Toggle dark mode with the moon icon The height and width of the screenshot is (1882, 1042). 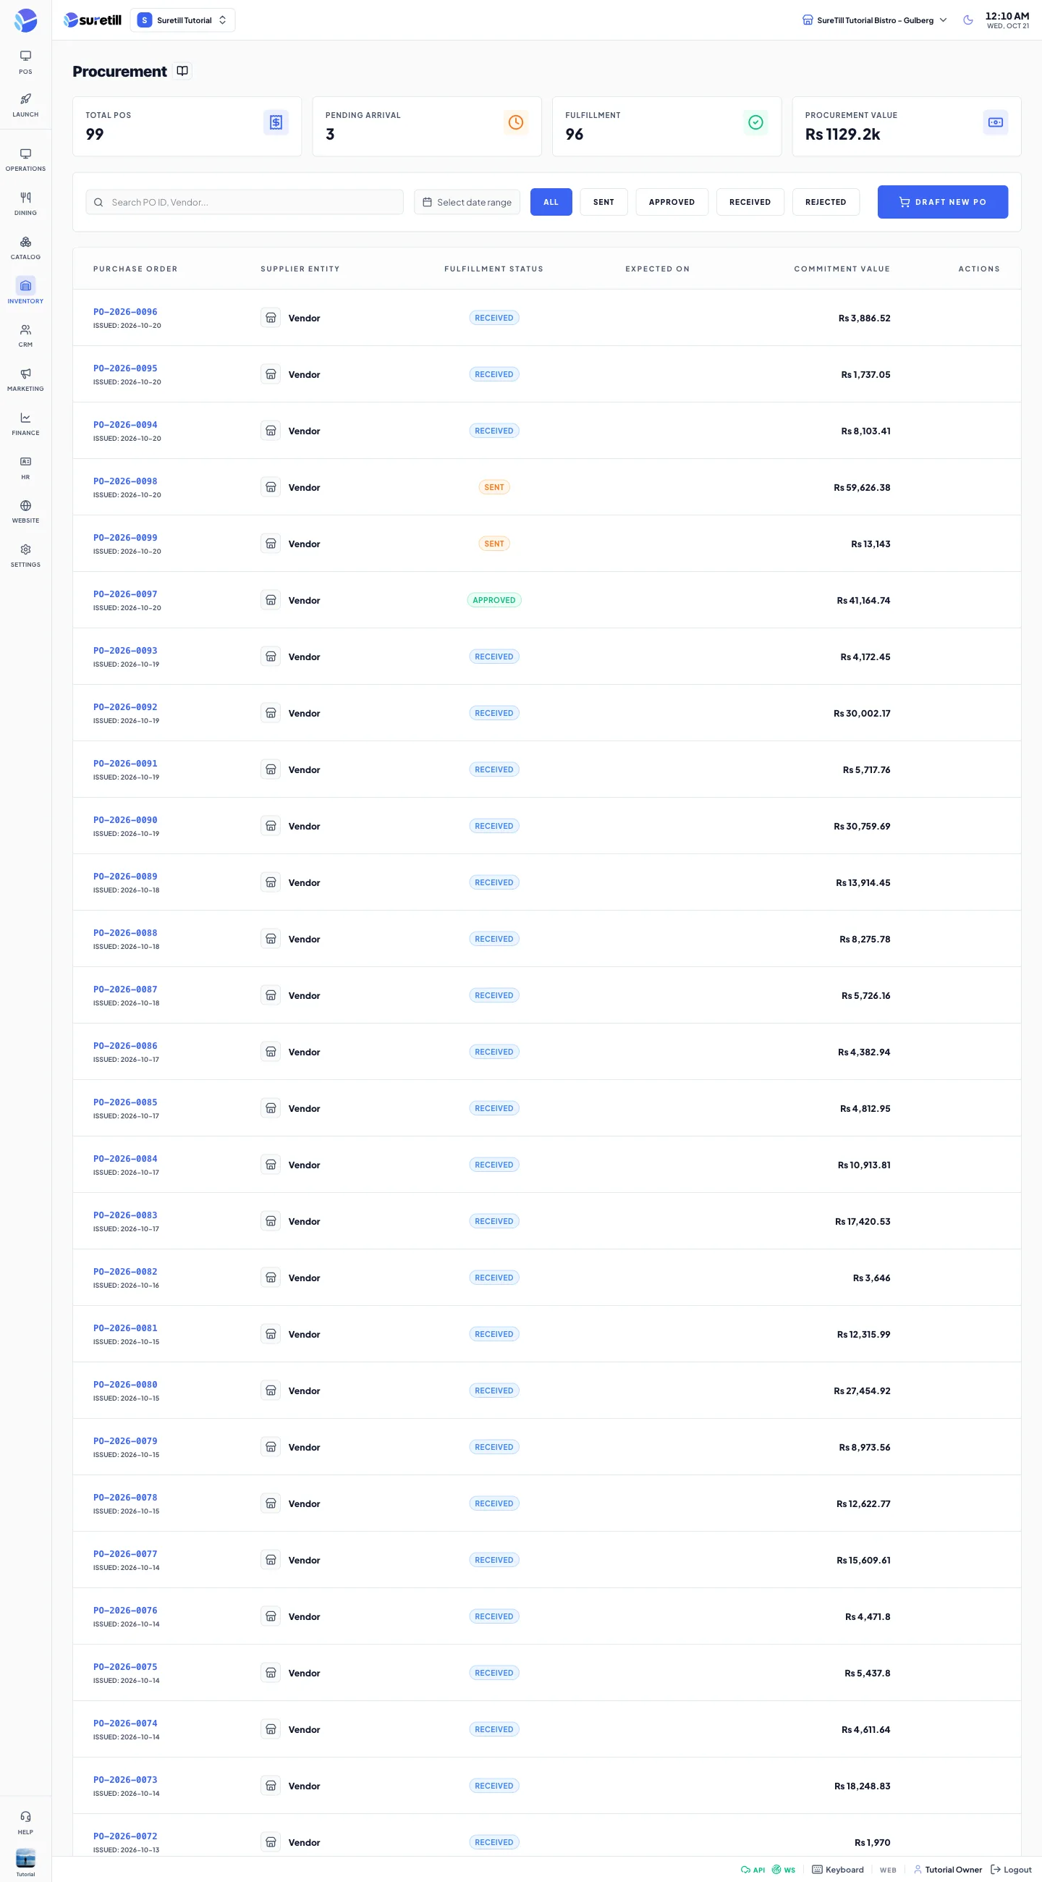(967, 20)
